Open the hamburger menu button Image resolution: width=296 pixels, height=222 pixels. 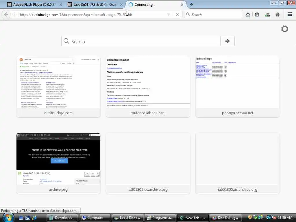290,14
